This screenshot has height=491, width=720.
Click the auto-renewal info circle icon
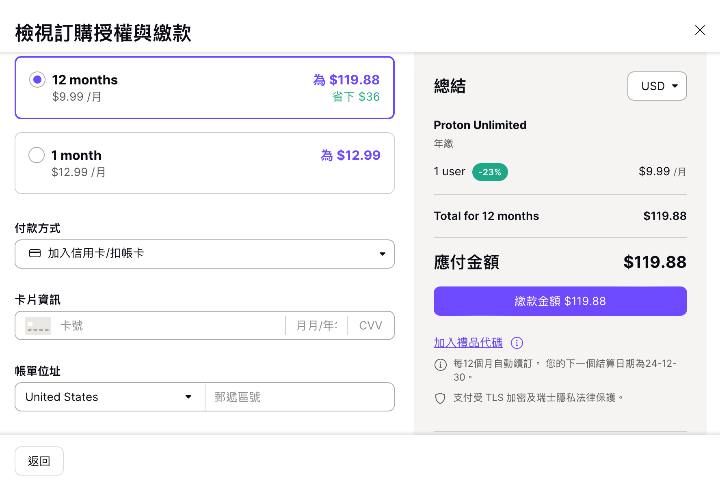(x=441, y=364)
